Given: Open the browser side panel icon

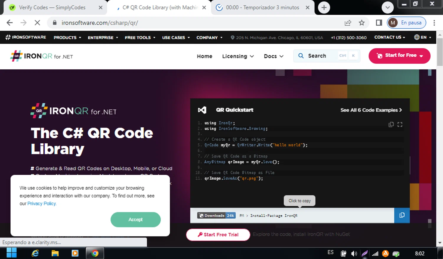Looking at the screenshot, I should pos(379,23).
